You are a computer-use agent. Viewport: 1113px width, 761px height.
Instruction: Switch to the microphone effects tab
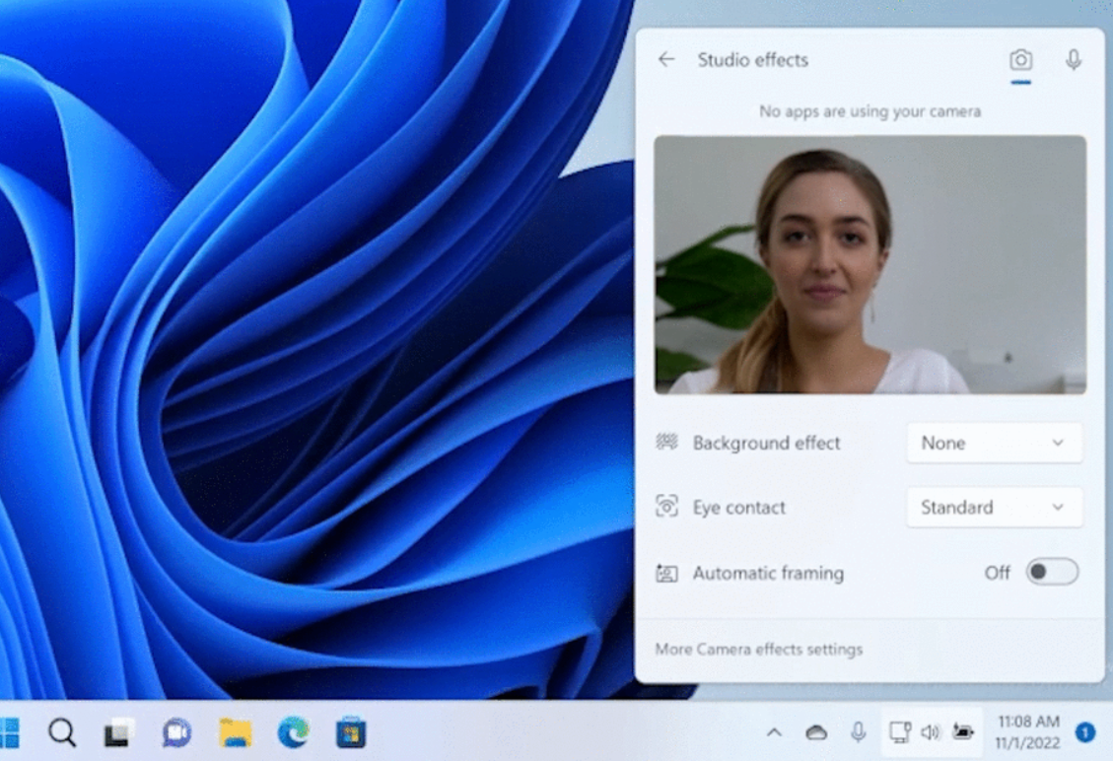(1074, 60)
